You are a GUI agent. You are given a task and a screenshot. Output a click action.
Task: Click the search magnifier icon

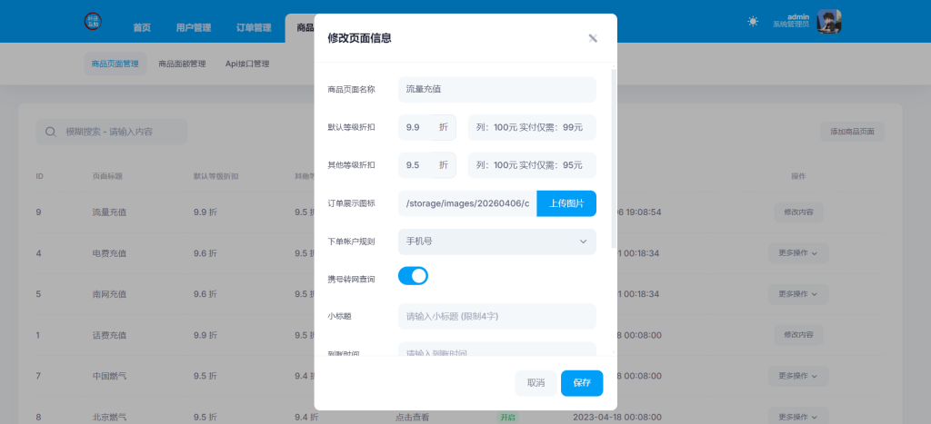(51, 132)
